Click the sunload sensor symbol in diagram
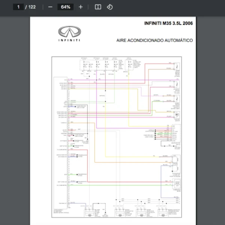This screenshot has height=225, width=225. (176, 115)
